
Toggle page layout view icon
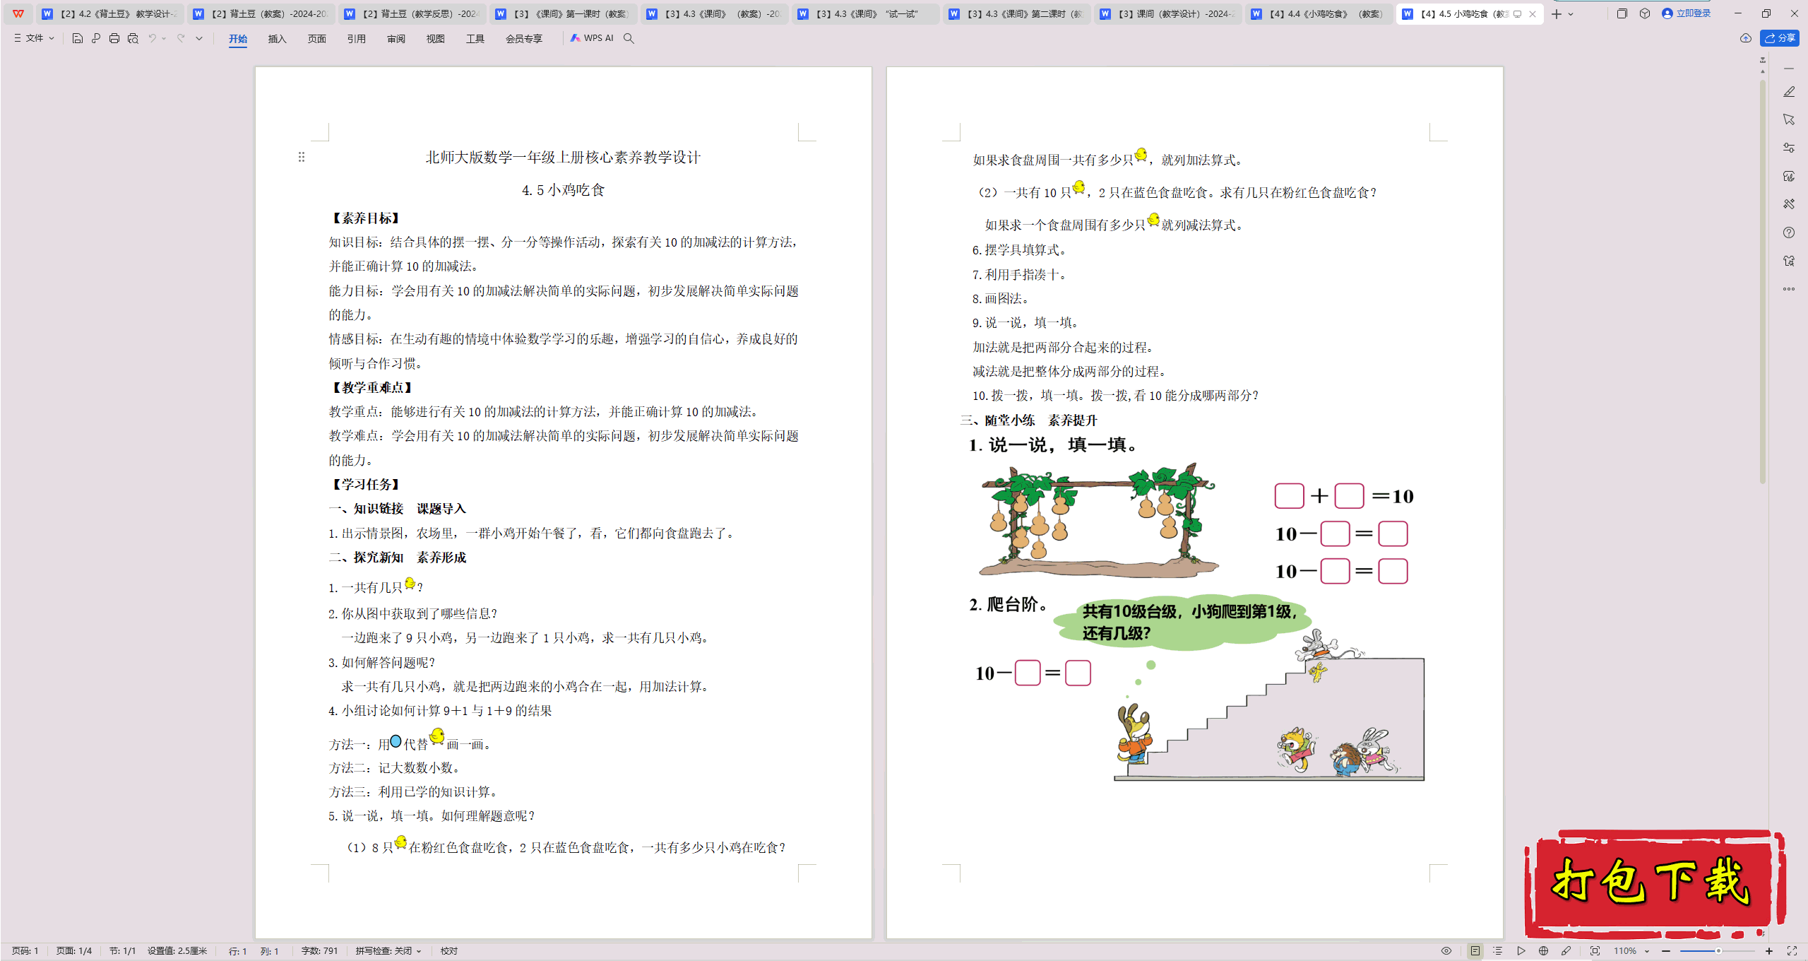[x=1475, y=951]
